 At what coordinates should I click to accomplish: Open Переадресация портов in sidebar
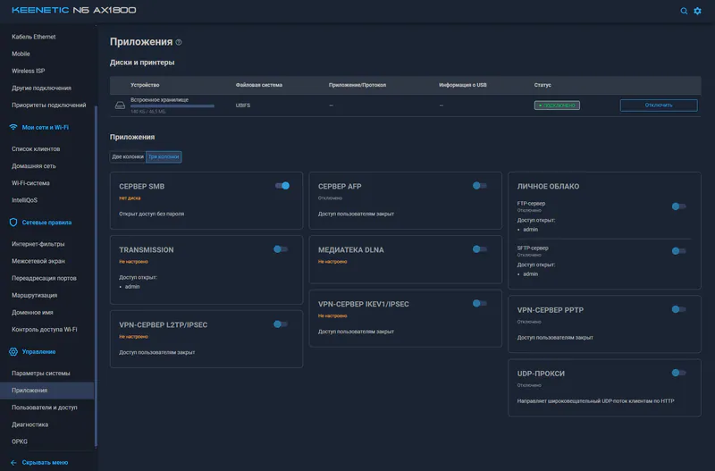[44, 278]
